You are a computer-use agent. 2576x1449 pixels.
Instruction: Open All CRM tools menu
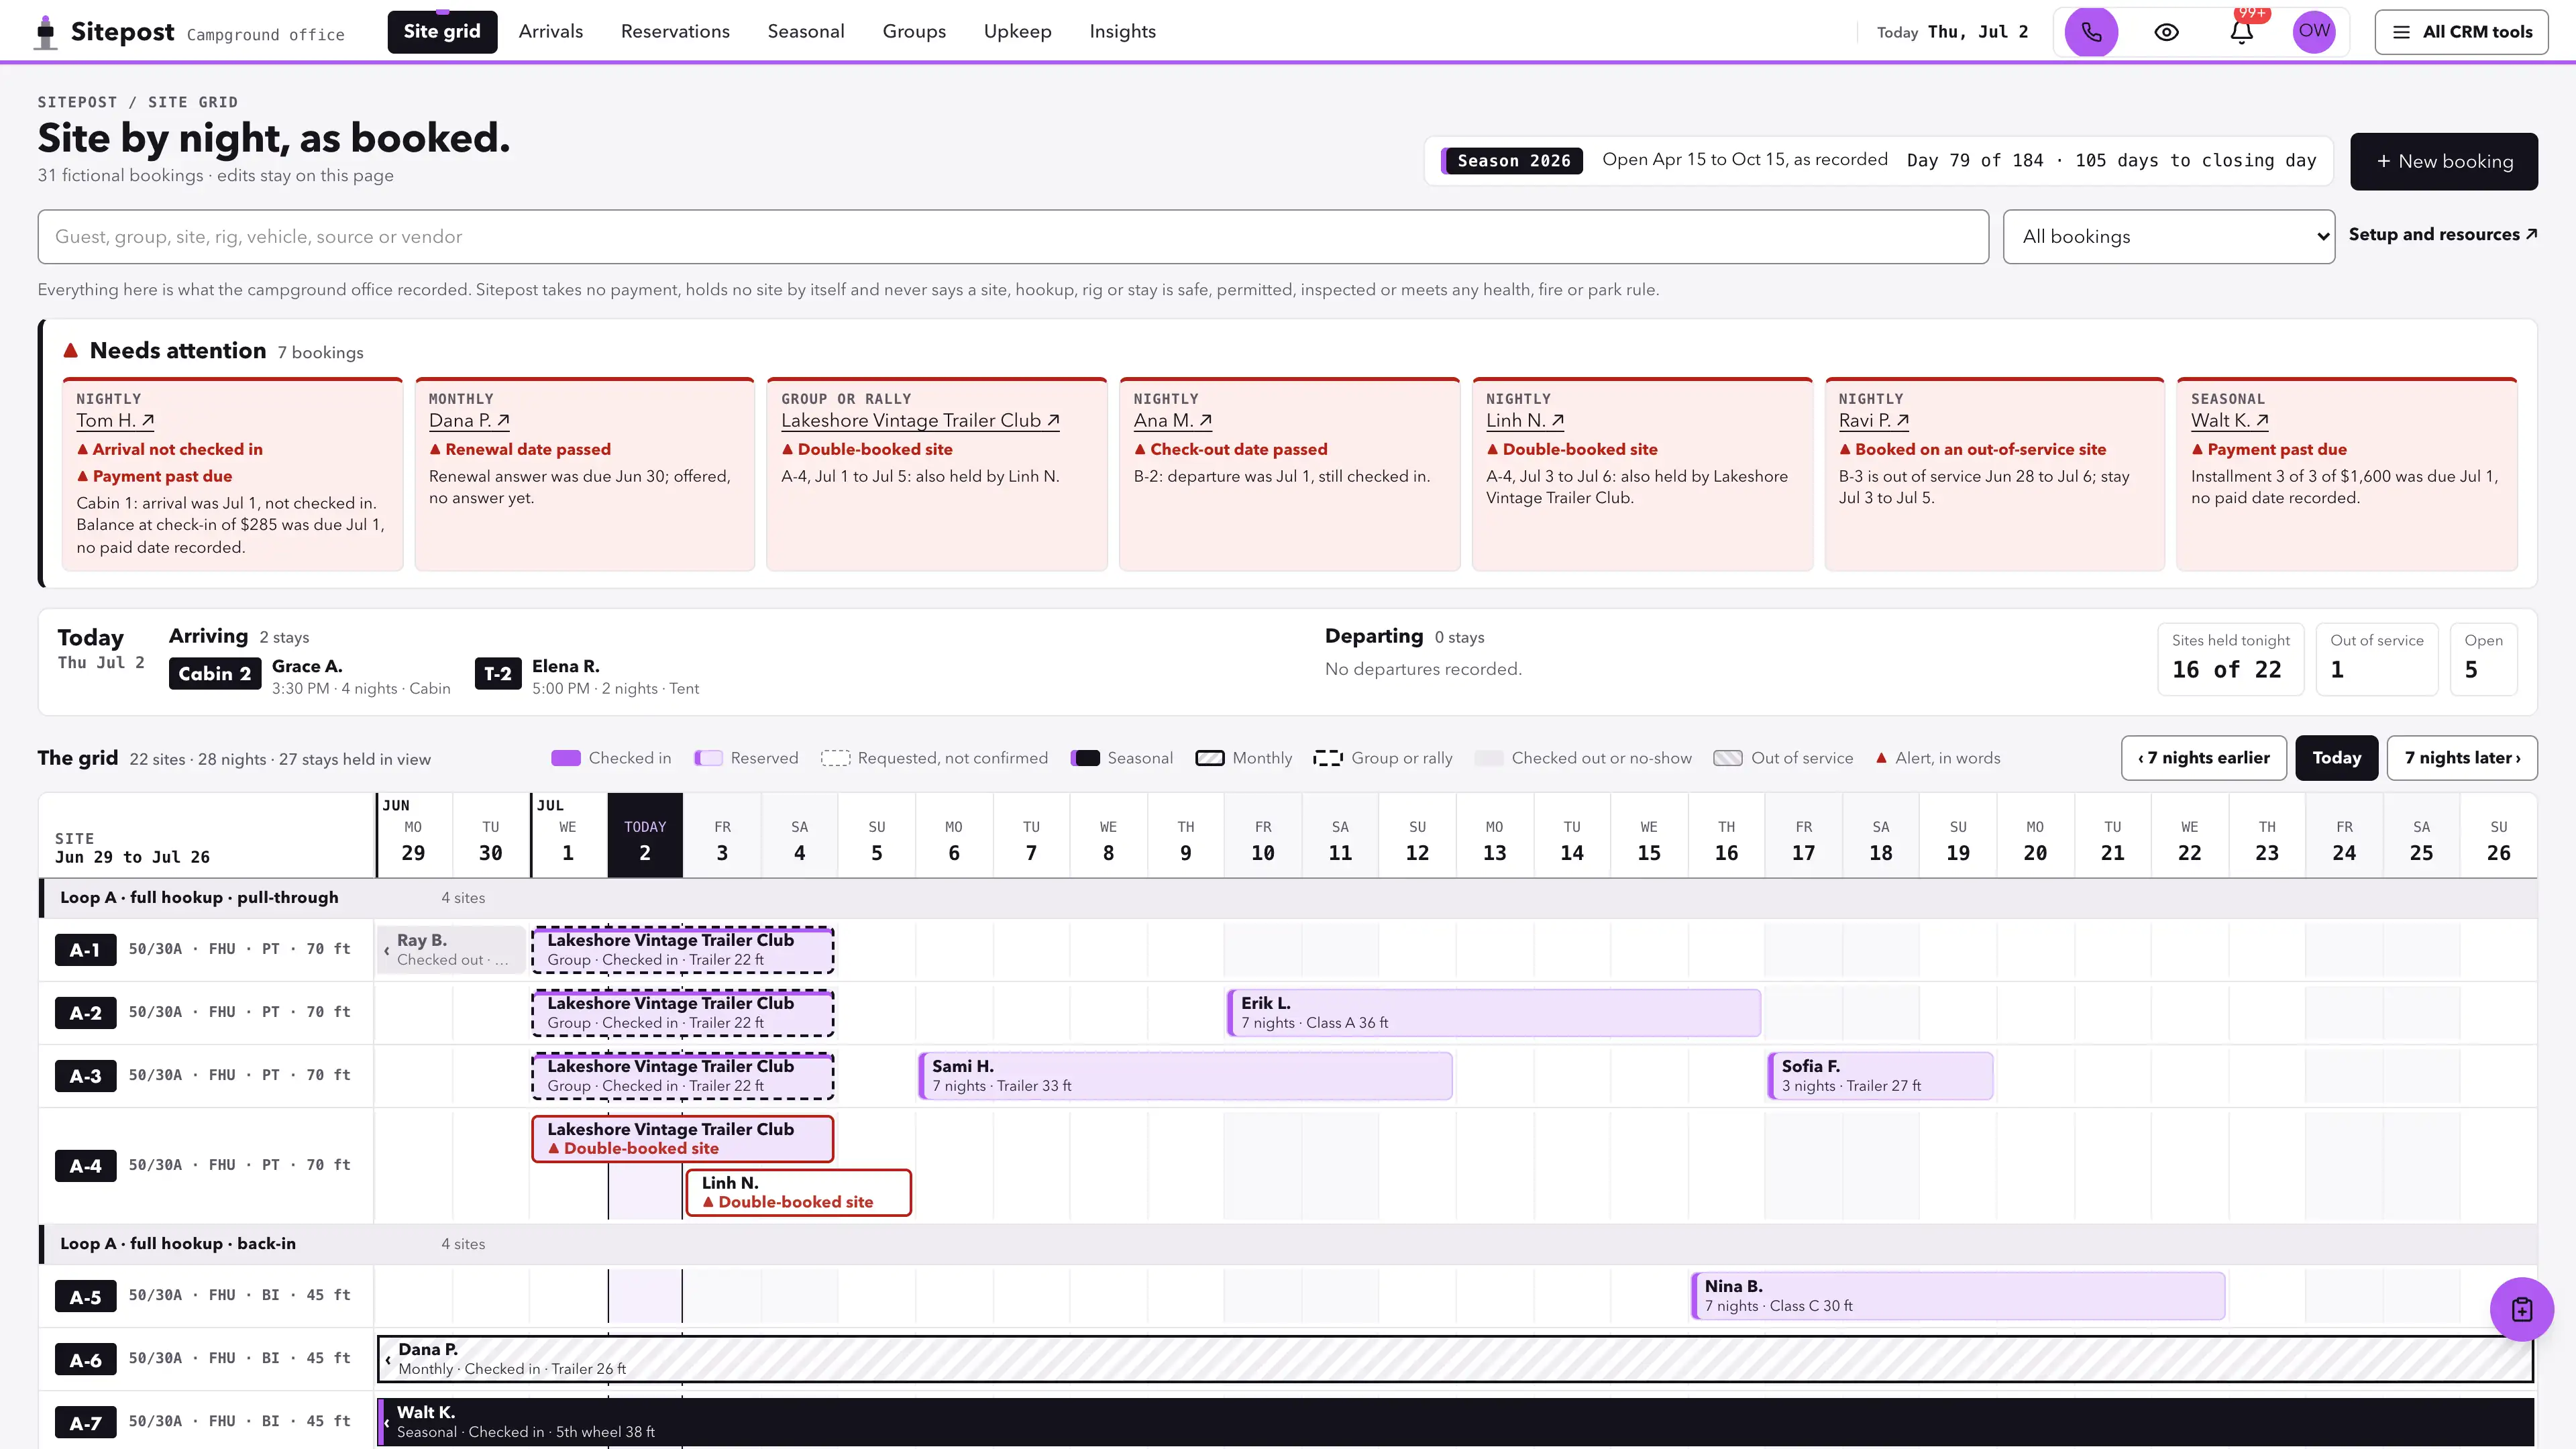click(x=2461, y=32)
